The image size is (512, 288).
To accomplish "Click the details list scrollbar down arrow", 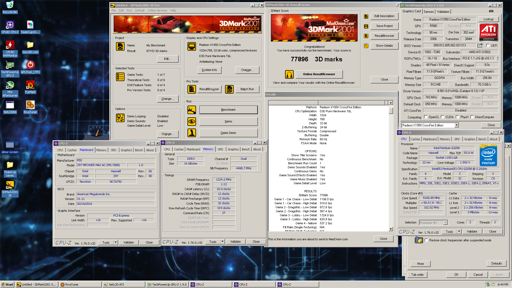I will (391, 229).
